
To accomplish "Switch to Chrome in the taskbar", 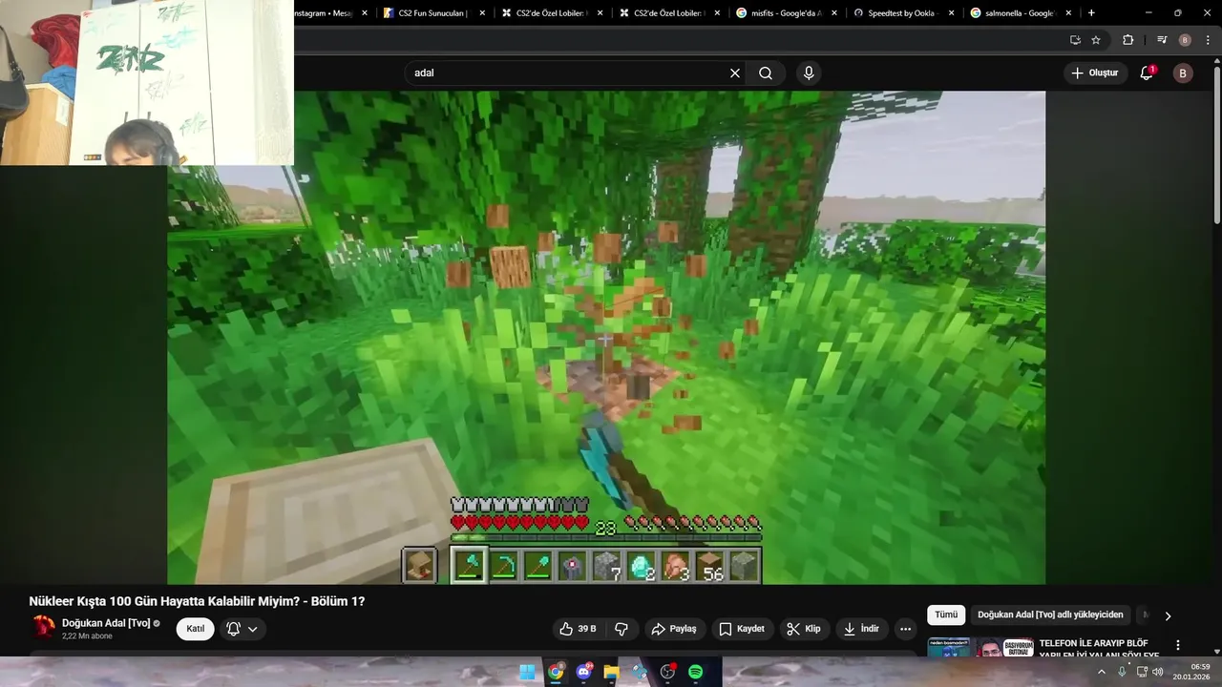I will tap(556, 672).
